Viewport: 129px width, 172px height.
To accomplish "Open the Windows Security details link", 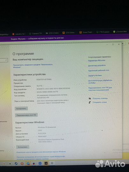I will pos(33,66).
